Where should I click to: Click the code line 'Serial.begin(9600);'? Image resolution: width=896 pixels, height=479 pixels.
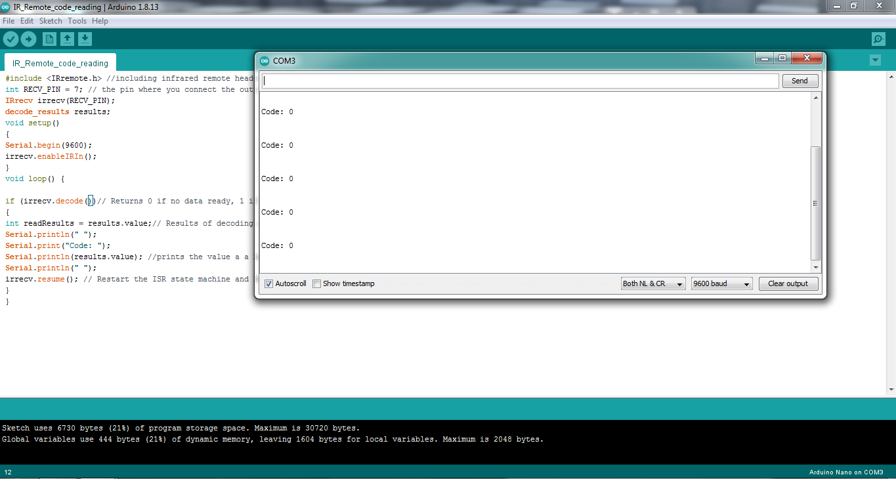[x=49, y=145]
